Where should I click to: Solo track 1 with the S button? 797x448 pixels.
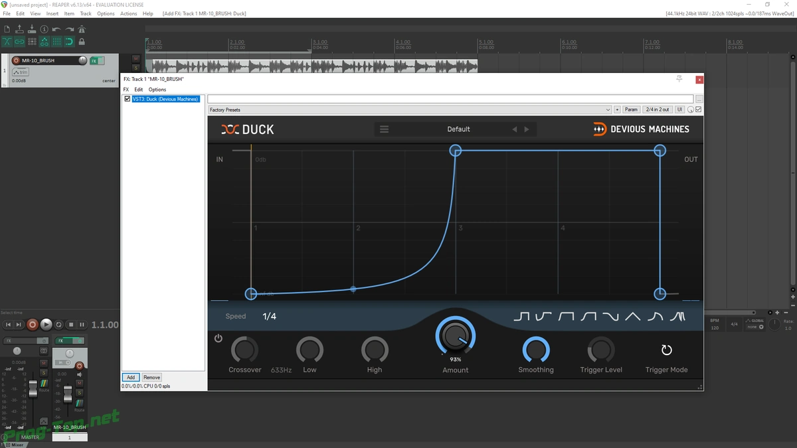pos(135,68)
